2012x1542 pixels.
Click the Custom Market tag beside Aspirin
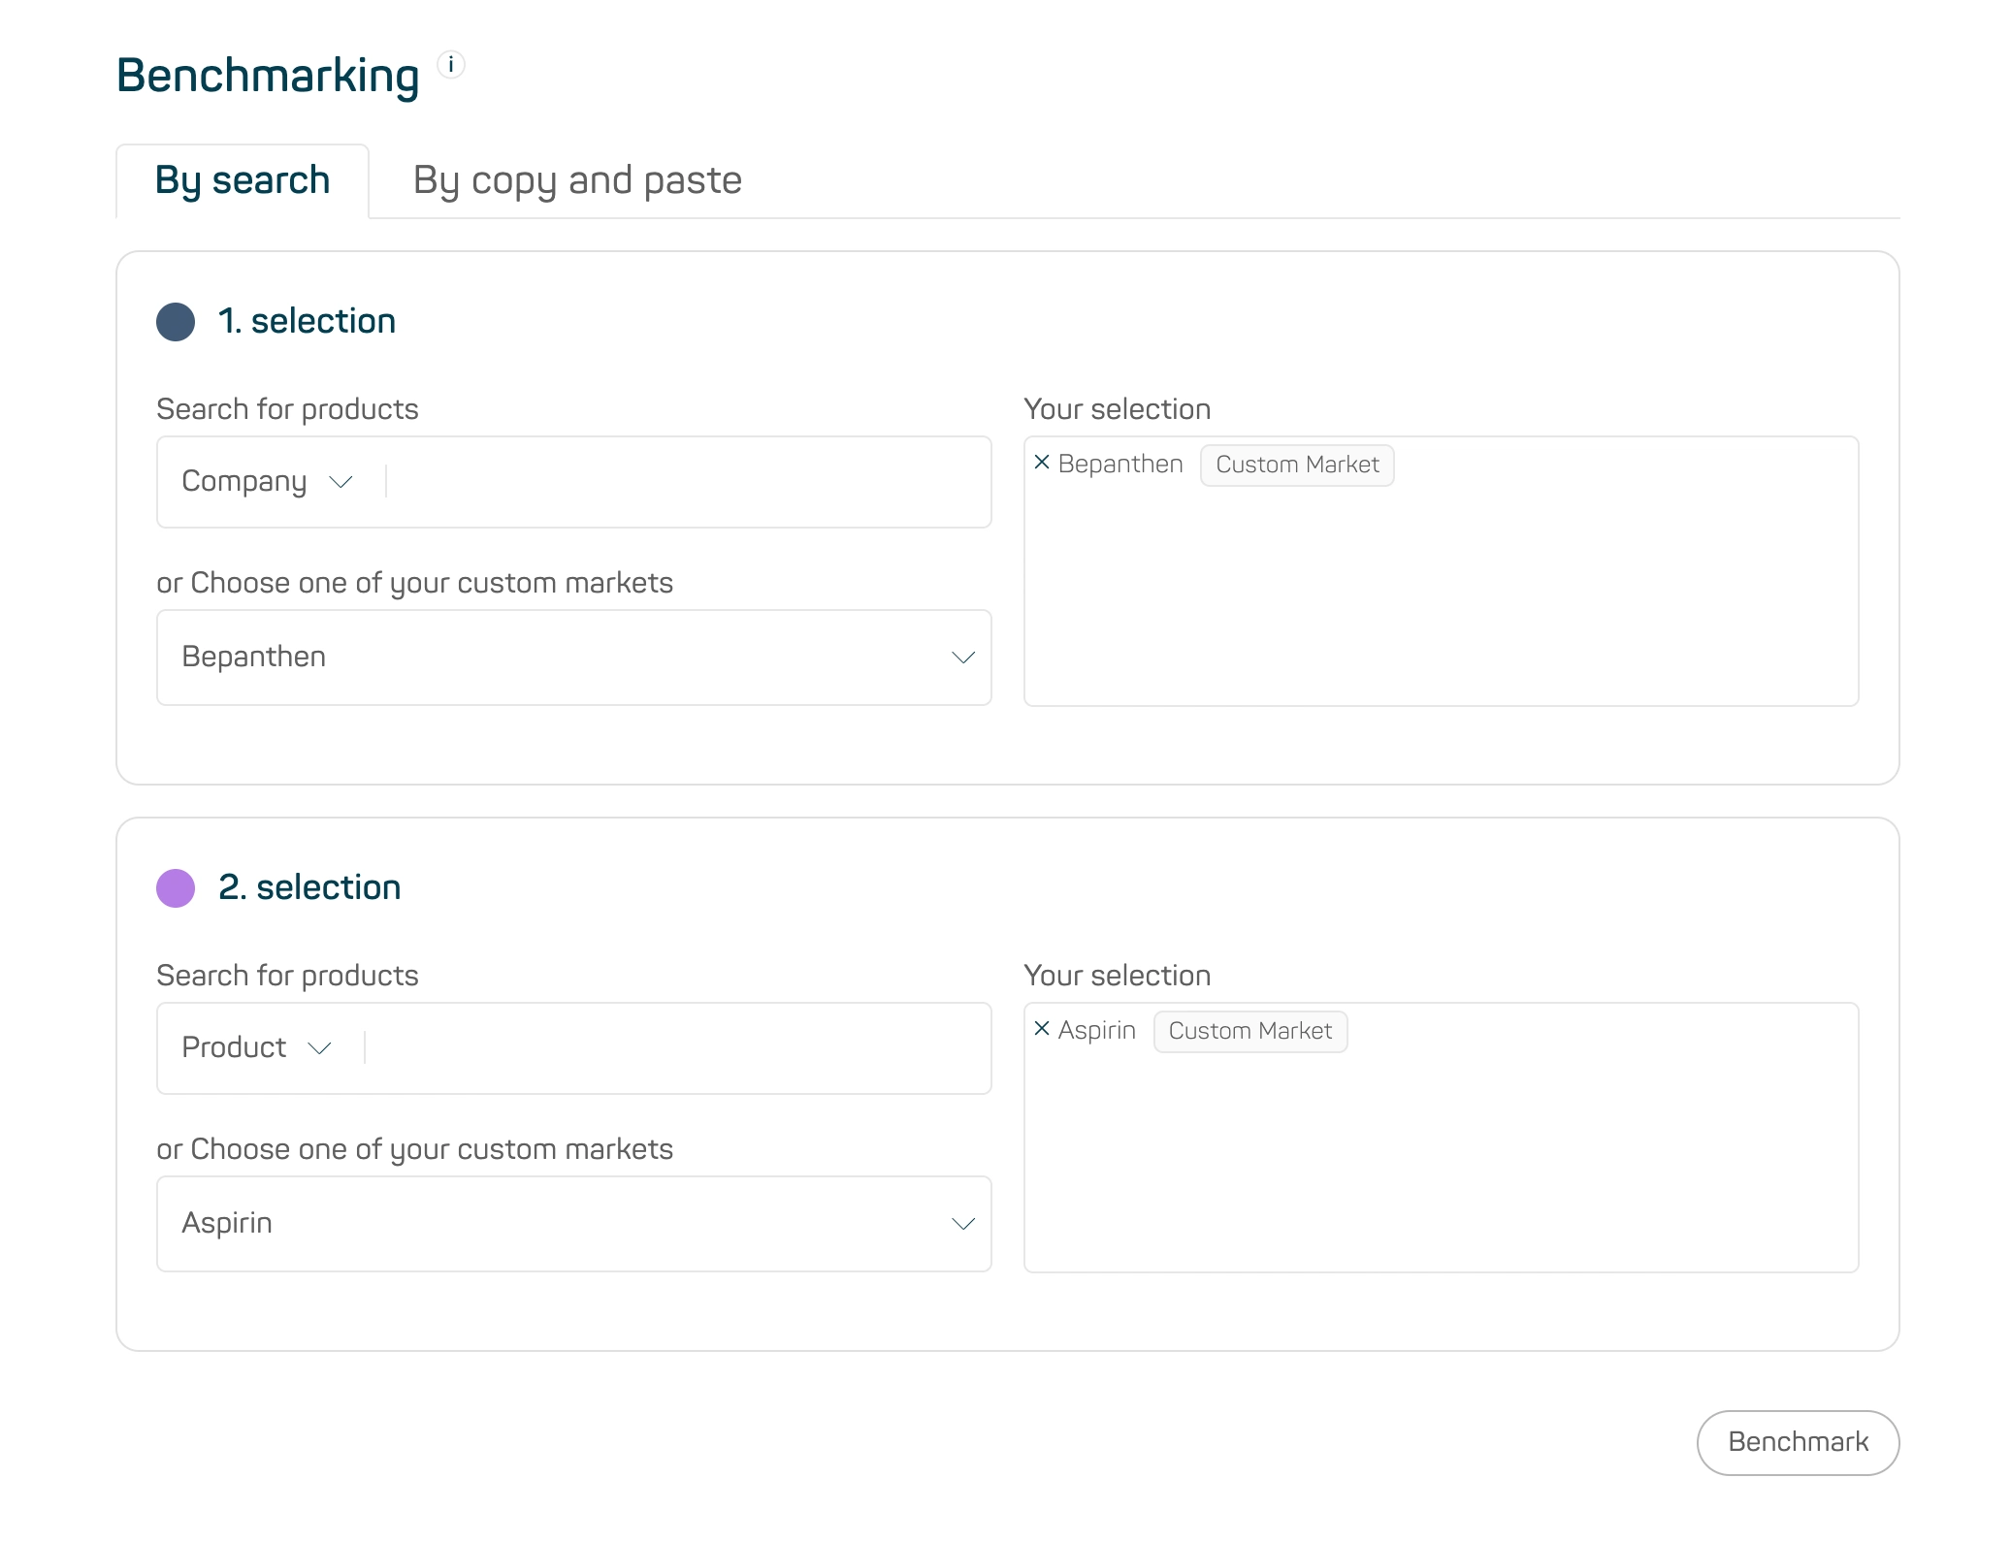pos(1250,1031)
